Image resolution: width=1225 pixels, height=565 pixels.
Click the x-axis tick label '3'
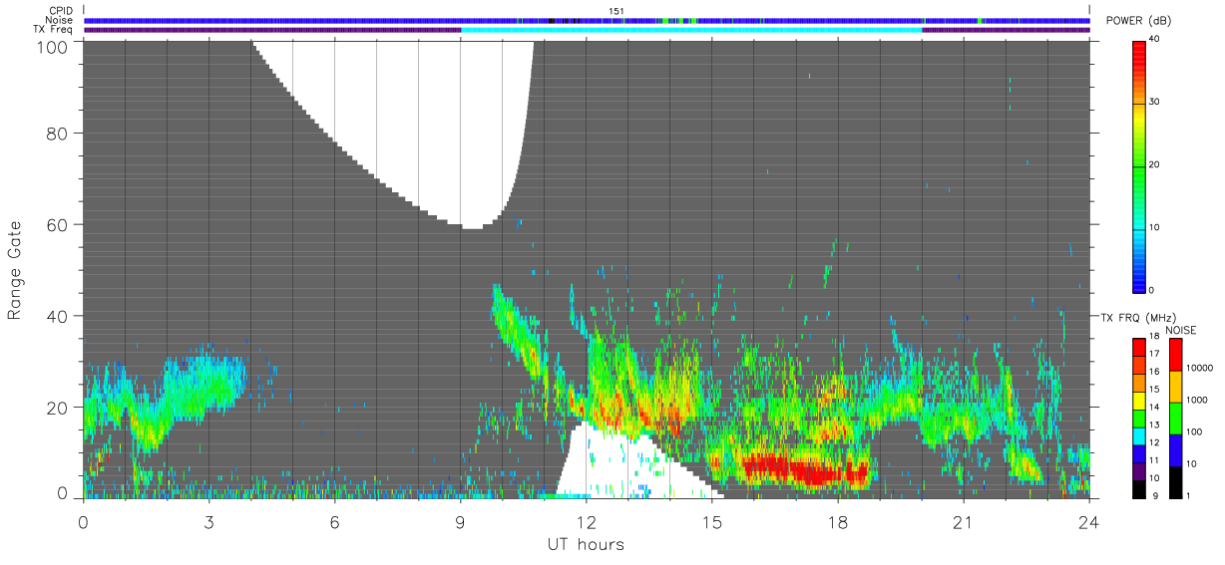click(x=208, y=522)
